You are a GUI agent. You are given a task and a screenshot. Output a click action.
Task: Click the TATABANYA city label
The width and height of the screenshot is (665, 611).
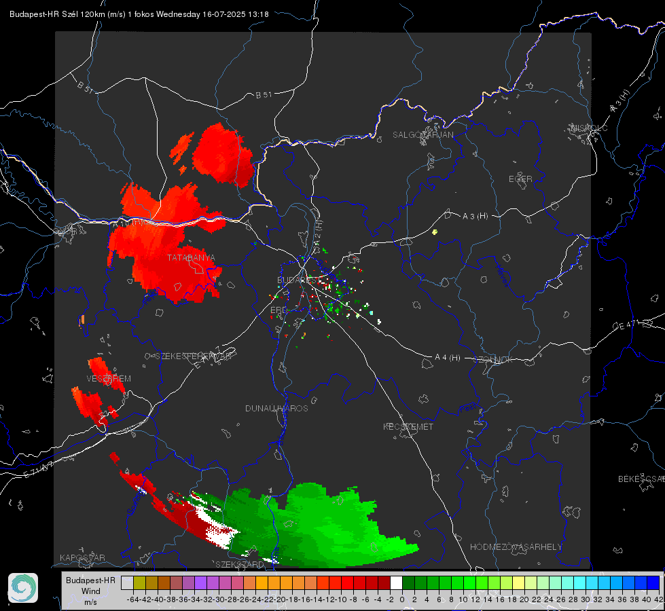point(191,258)
